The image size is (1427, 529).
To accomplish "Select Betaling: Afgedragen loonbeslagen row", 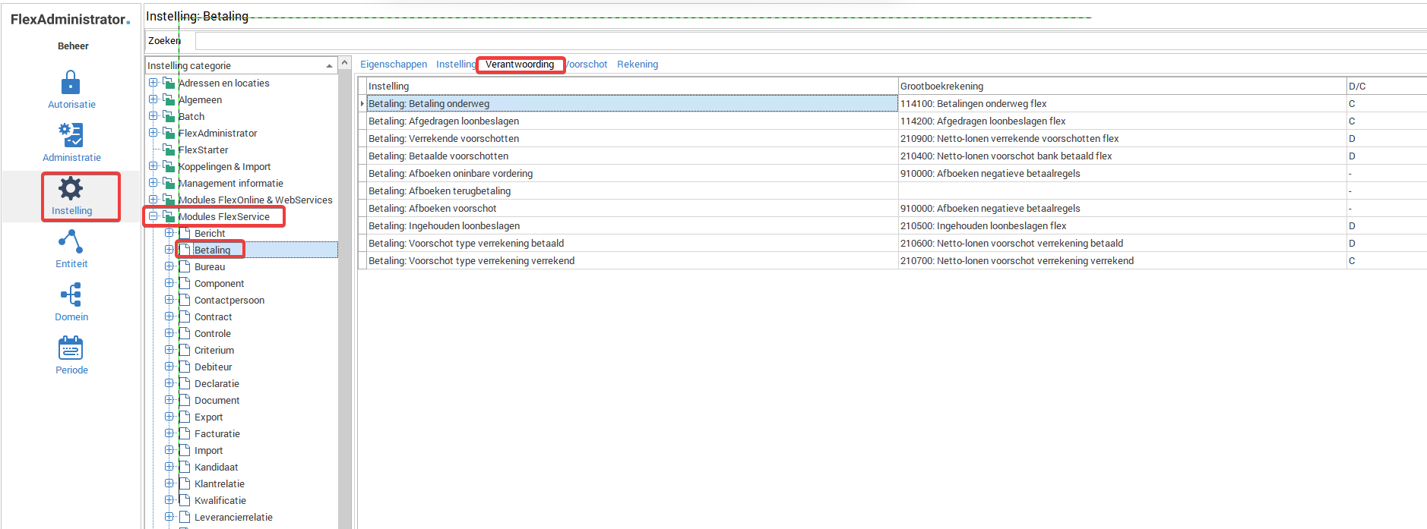I will [x=444, y=121].
